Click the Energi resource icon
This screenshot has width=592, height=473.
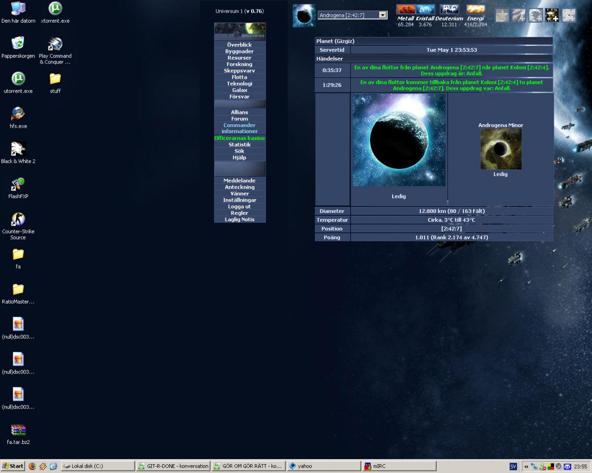(476, 9)
